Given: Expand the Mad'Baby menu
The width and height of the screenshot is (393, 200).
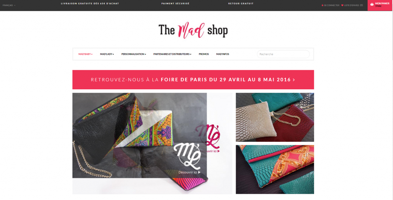Looking at the screenshot, I should pyautogui.click(x=86, y=54).
